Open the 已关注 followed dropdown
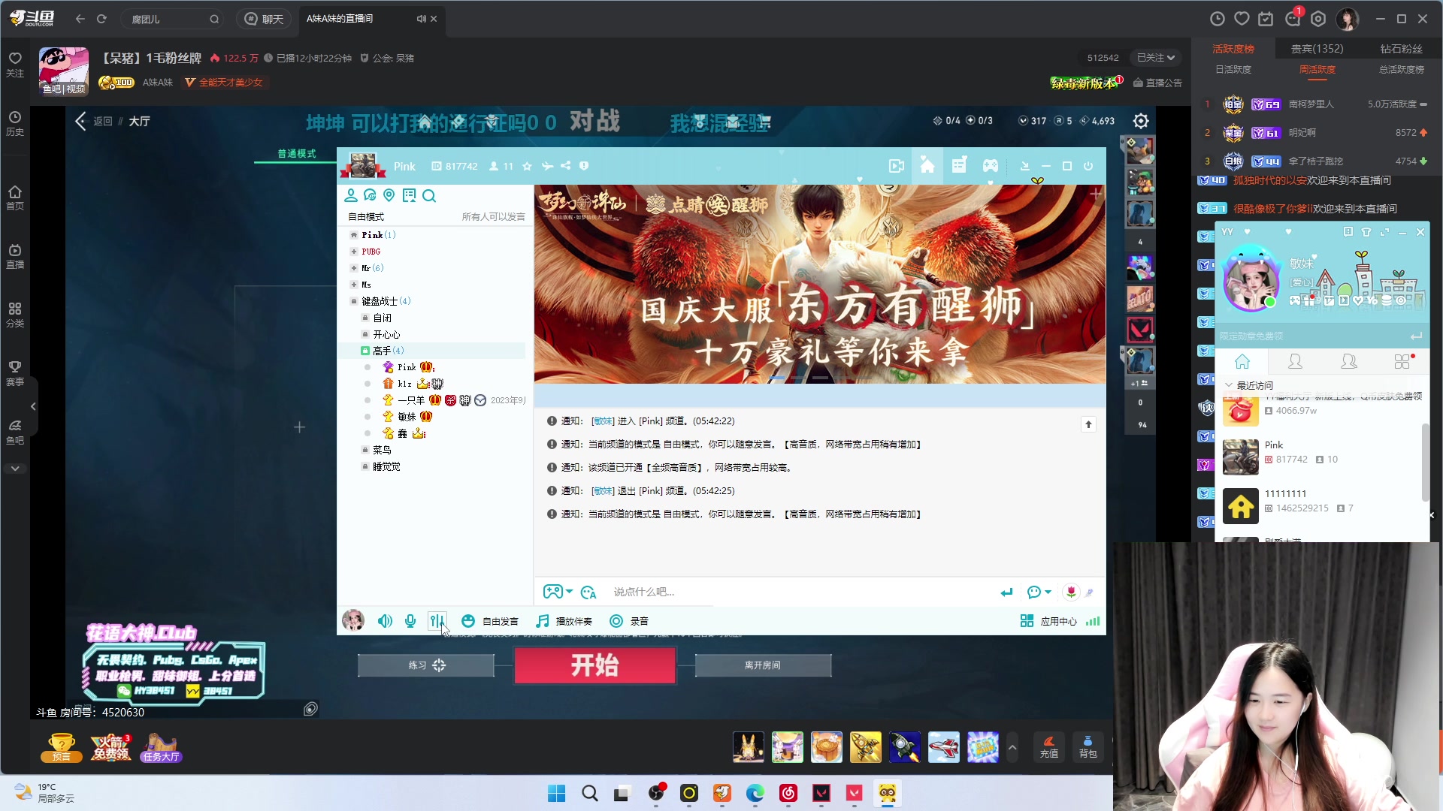This screenshot has width=1443, height=811. [1155, 58]
